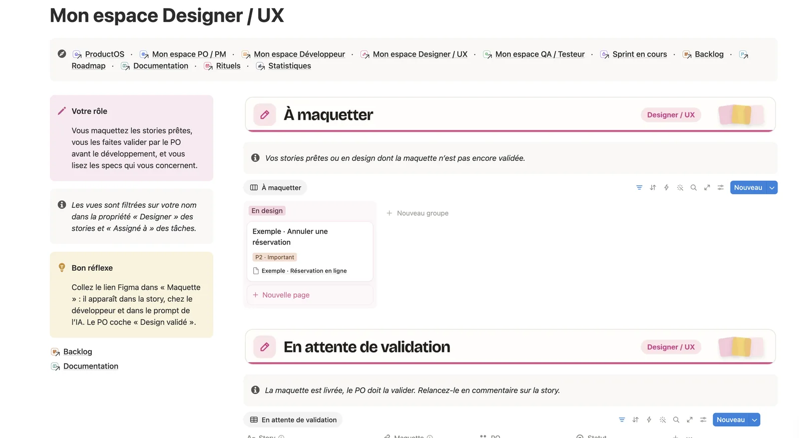The height and width of the screenshot is (438, 799).
Task: Click expand arrows icon in En attente de validation toolbar
Action: click(x=690, y=420)
